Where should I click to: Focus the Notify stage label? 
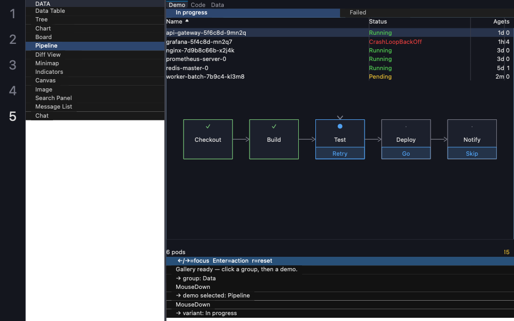(472, 140)
